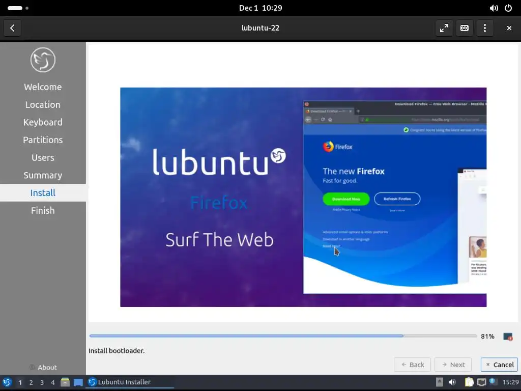Viewport: 521px width, 391px height.
Task: Click the 'Install bootloader.' status text
Action: (117, 350)
